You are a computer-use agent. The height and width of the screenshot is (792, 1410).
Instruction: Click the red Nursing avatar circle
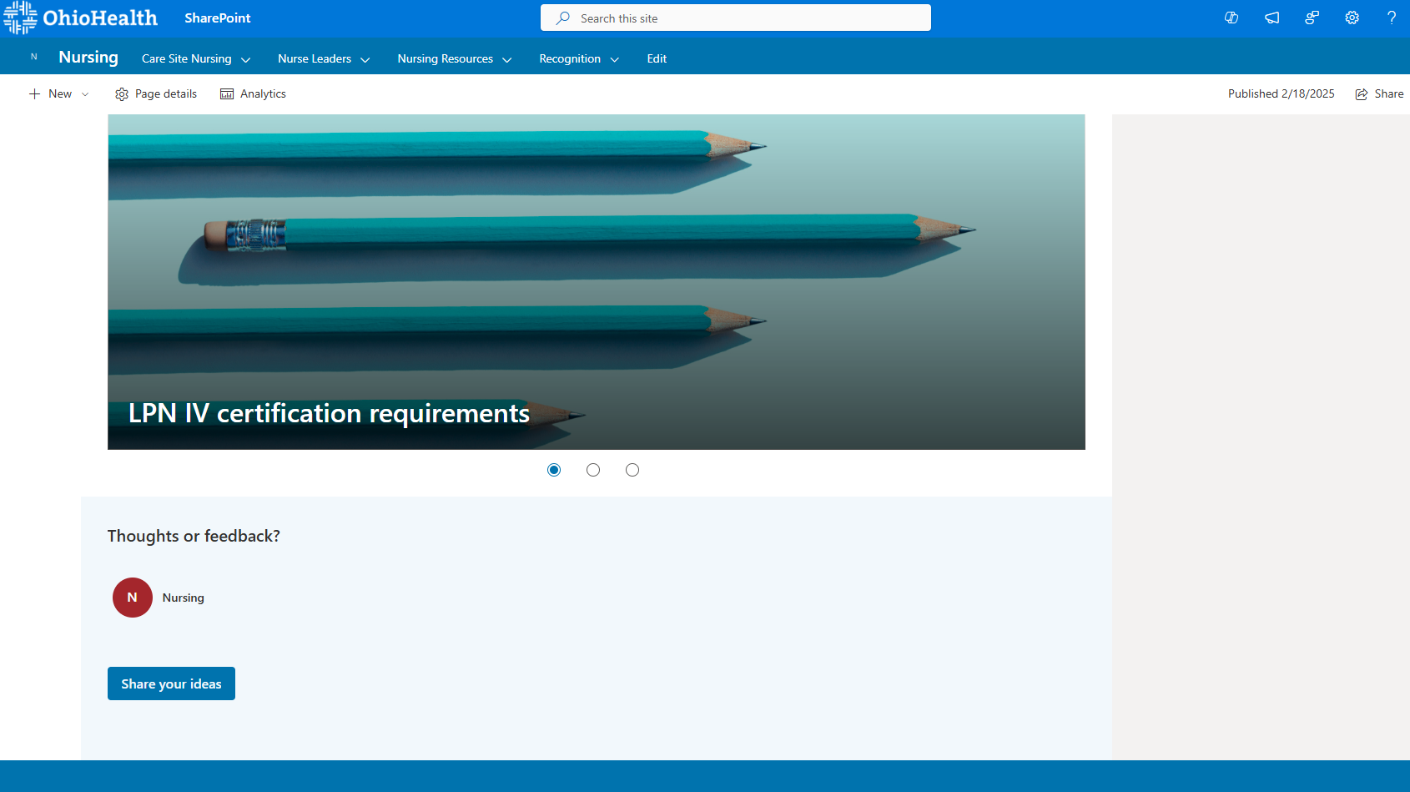coord(132,598)
